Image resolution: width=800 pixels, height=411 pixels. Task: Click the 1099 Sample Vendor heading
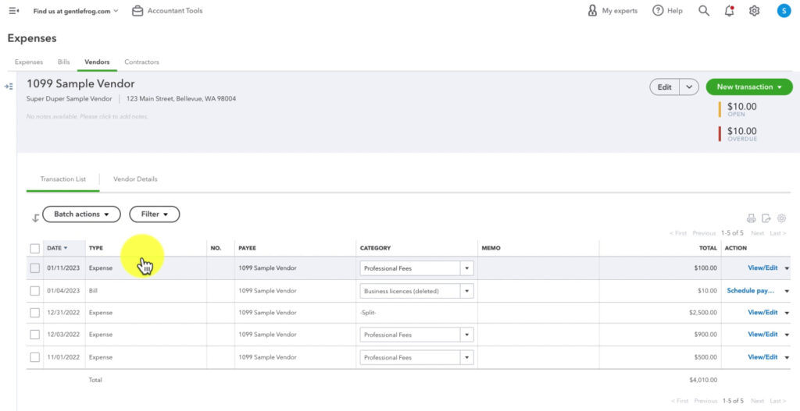tap(80, 84)
